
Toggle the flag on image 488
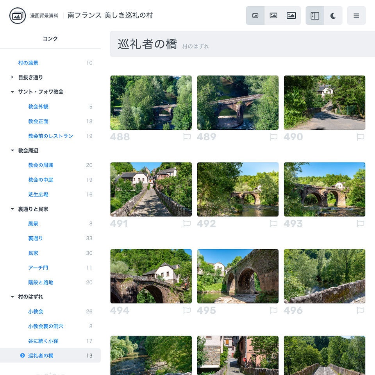[187, 137]
